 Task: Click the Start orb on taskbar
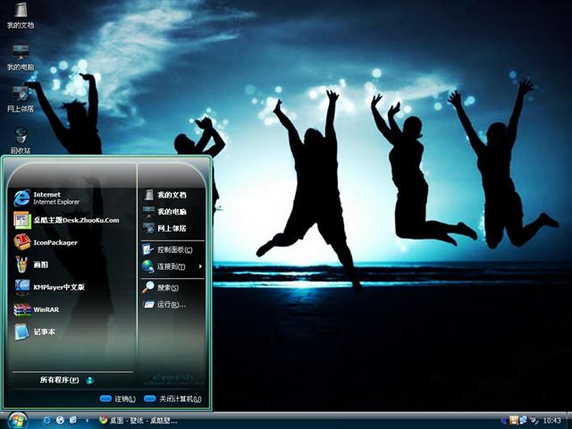point(16,420)
